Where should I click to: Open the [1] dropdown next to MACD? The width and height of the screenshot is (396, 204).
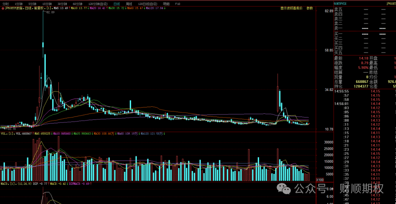point(13,183)
